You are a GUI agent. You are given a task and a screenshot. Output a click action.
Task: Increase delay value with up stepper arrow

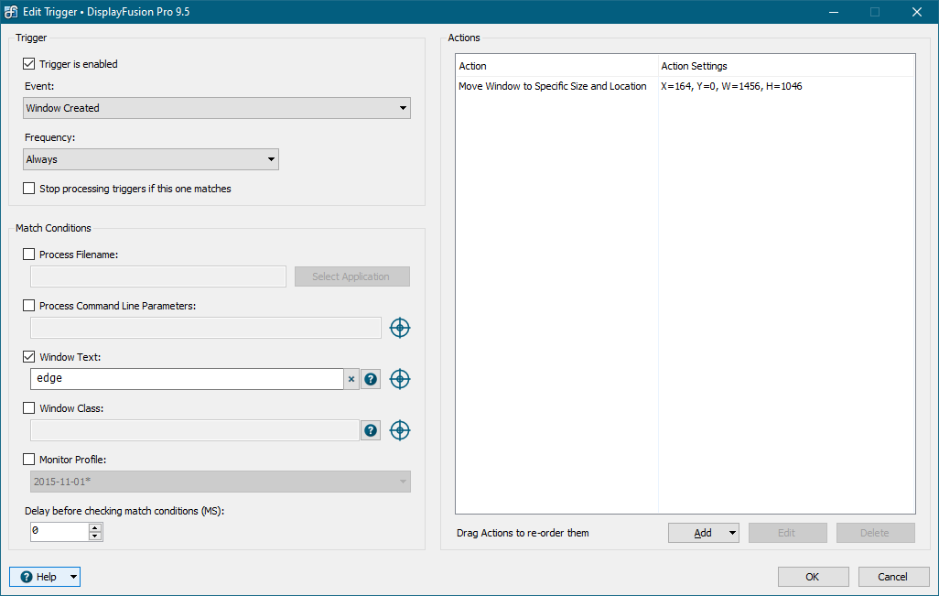click(95, 527)
